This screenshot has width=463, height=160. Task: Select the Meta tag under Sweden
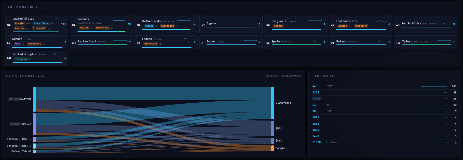[x=18, y=44]
